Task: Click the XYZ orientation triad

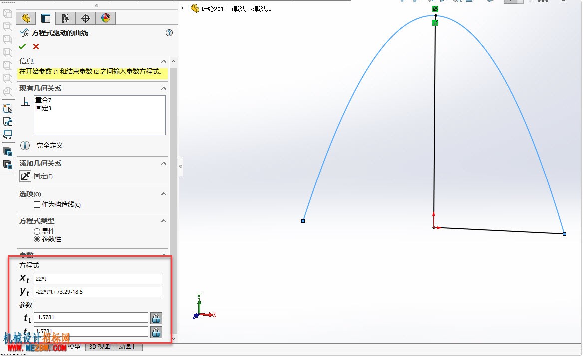Action: point(204,307)
